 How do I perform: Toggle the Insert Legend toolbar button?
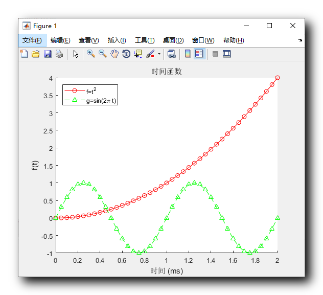coord(199,54)
